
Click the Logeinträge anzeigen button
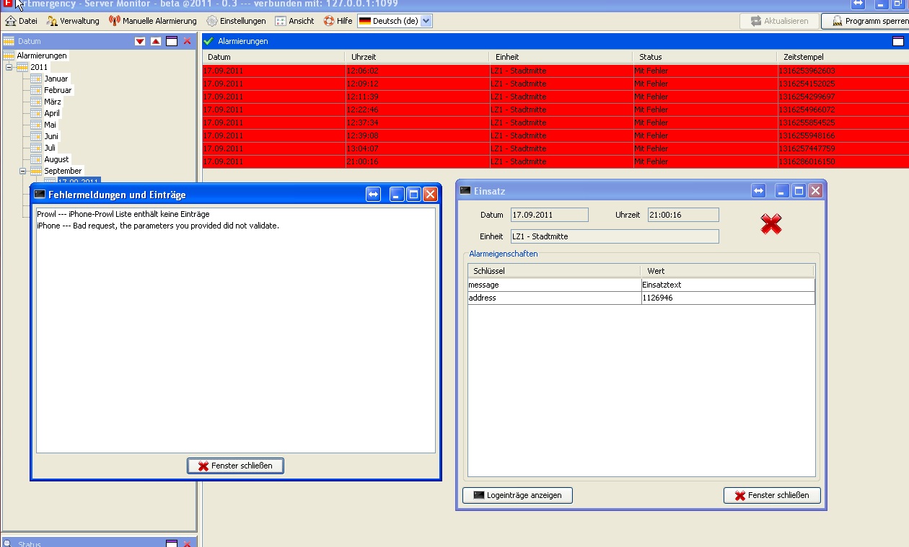pos(517,495)
